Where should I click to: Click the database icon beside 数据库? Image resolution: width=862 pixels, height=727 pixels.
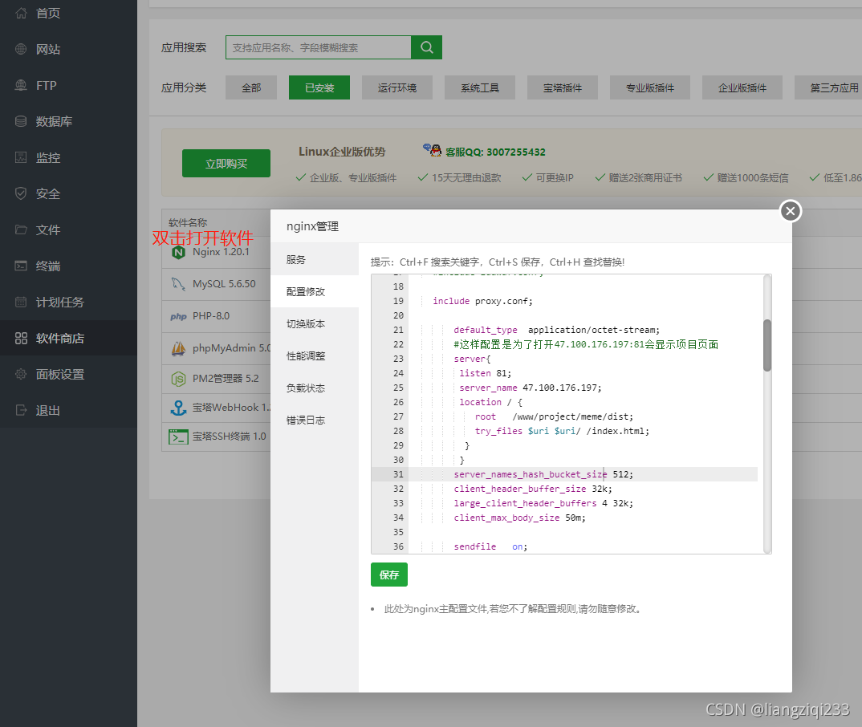coord(21,121)
